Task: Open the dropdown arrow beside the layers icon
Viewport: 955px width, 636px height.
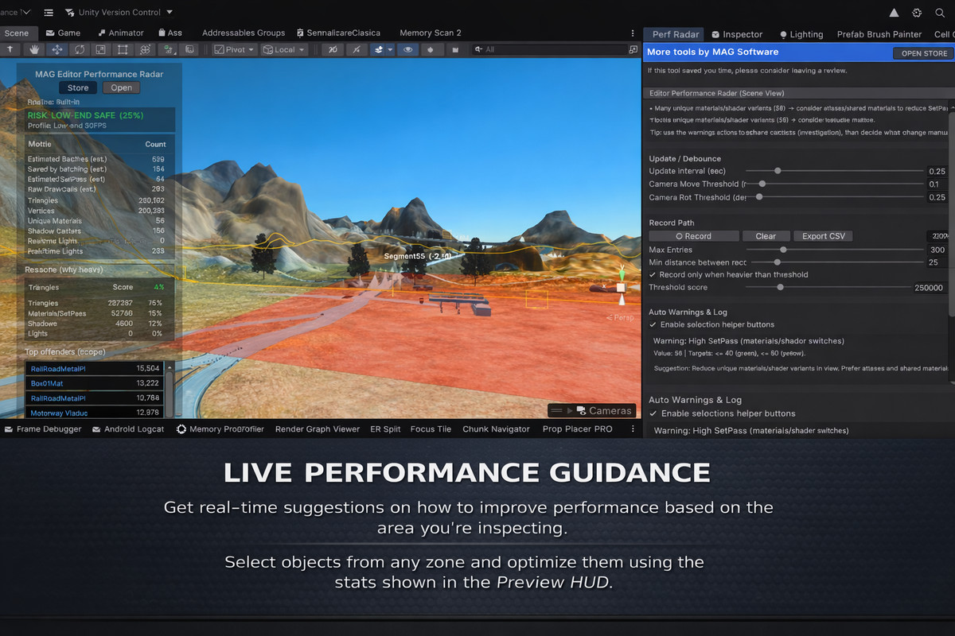Action: click(391, 49)
